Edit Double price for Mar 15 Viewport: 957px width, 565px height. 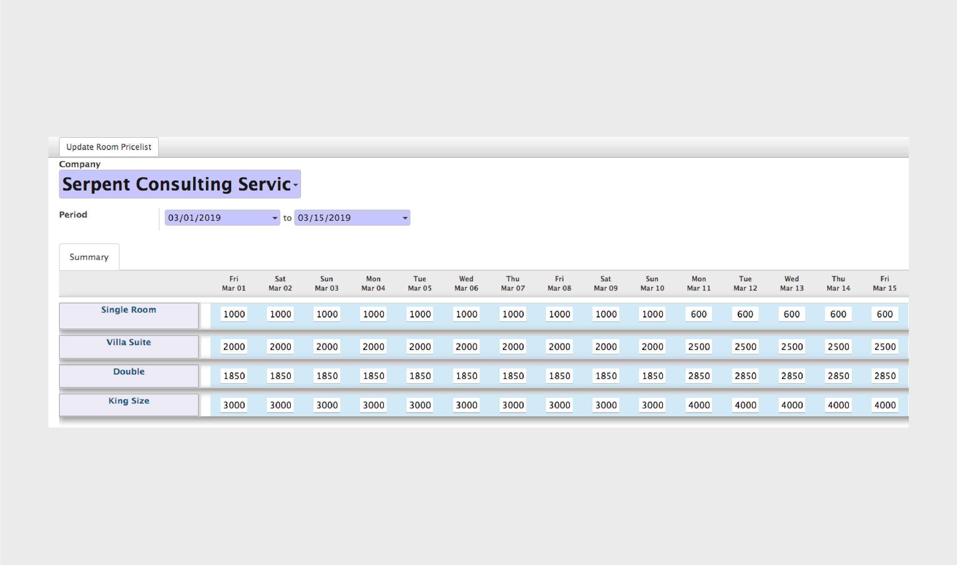tap(885, 376)
